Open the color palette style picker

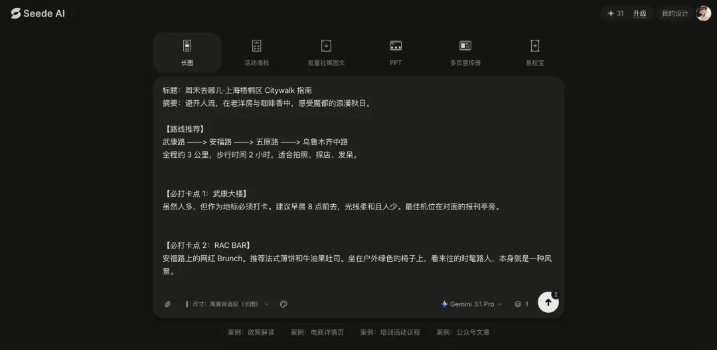pos(283,304)
